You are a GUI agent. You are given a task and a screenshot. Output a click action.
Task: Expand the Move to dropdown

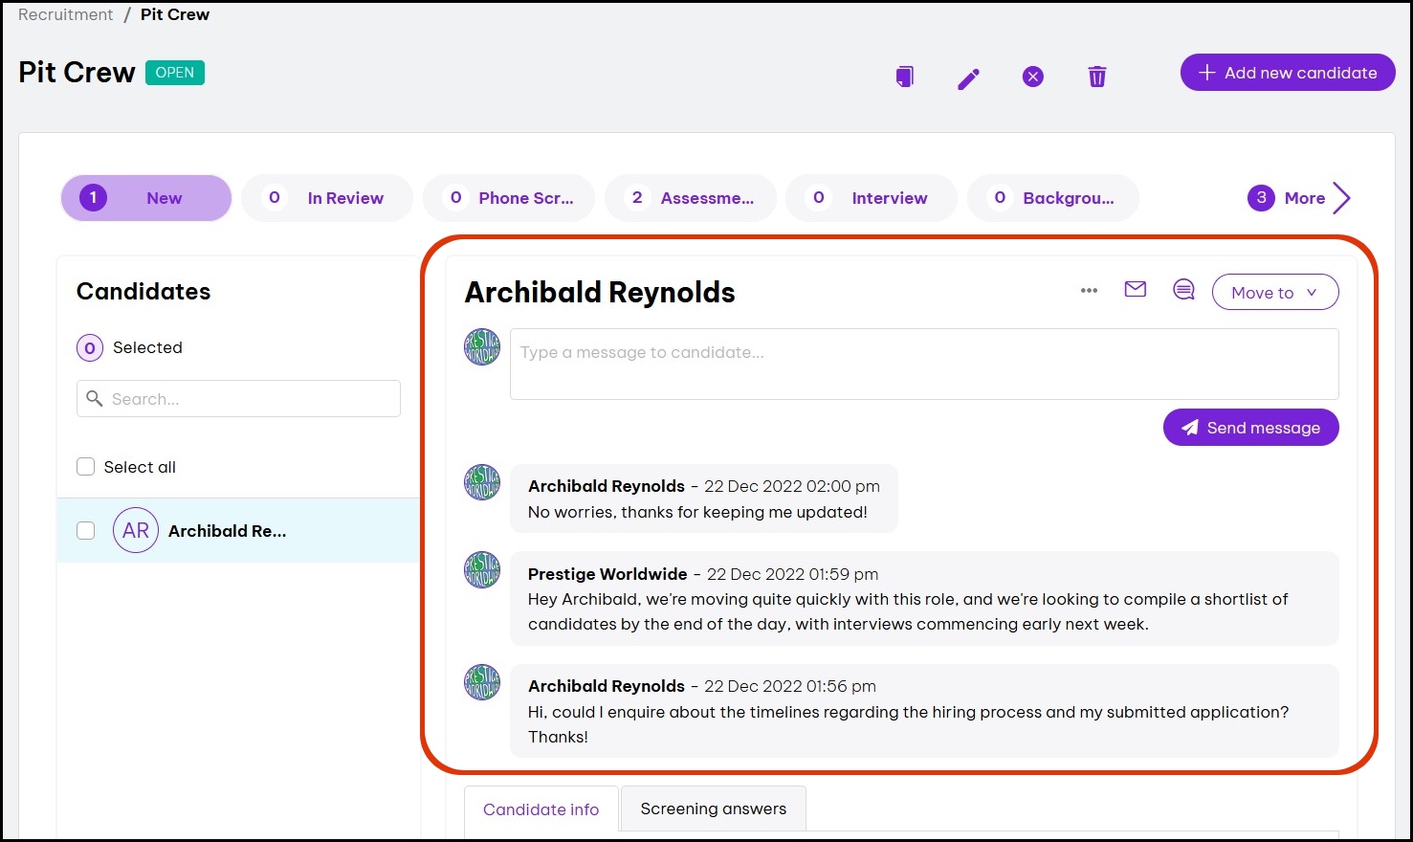click(1274, 293)
